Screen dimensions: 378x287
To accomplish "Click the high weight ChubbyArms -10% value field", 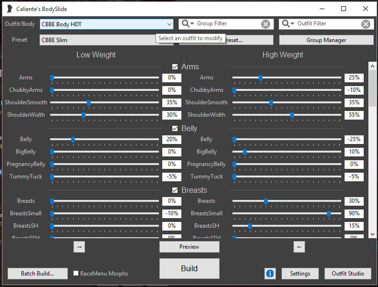I will point(354,90).
